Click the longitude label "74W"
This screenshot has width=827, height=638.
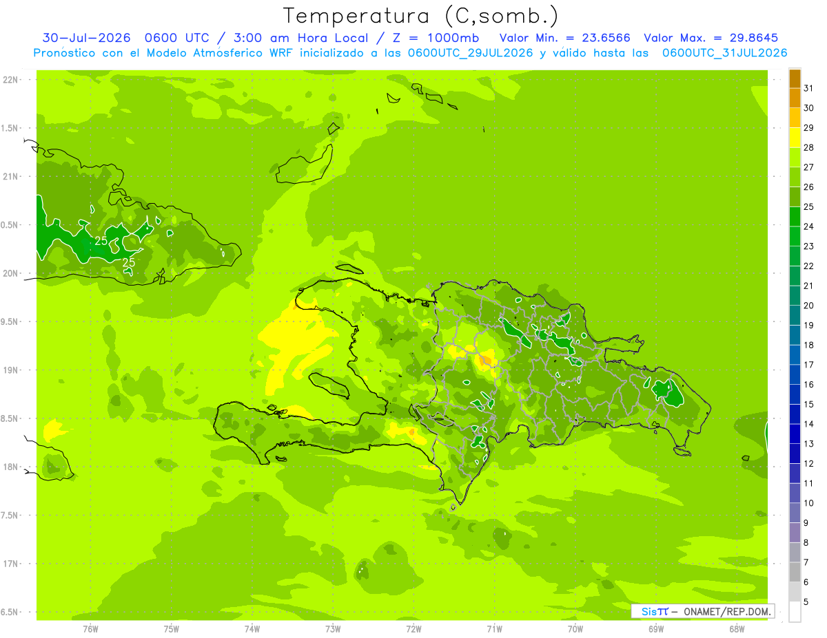tap(252, 628)
